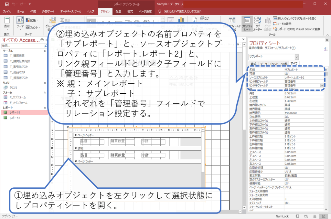Switch to the 作成 ribbon tab

pyautogui.click(x=33, y=11)
